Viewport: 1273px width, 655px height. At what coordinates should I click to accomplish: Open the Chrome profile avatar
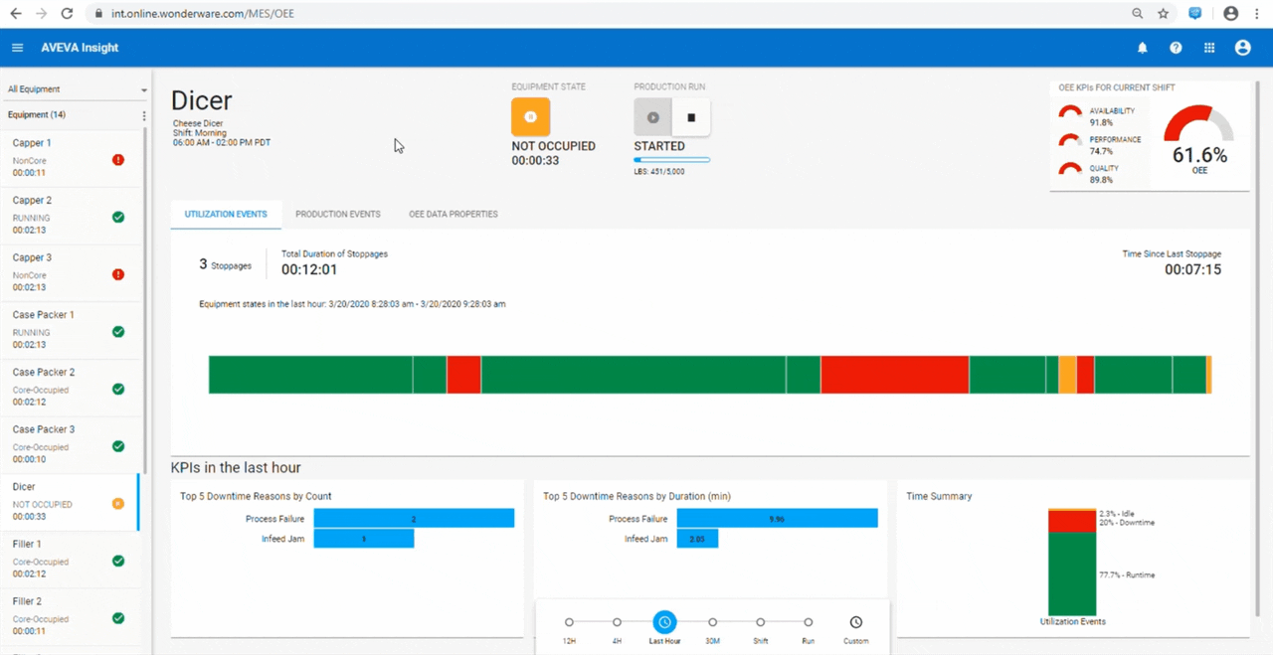click(1231, 14)
